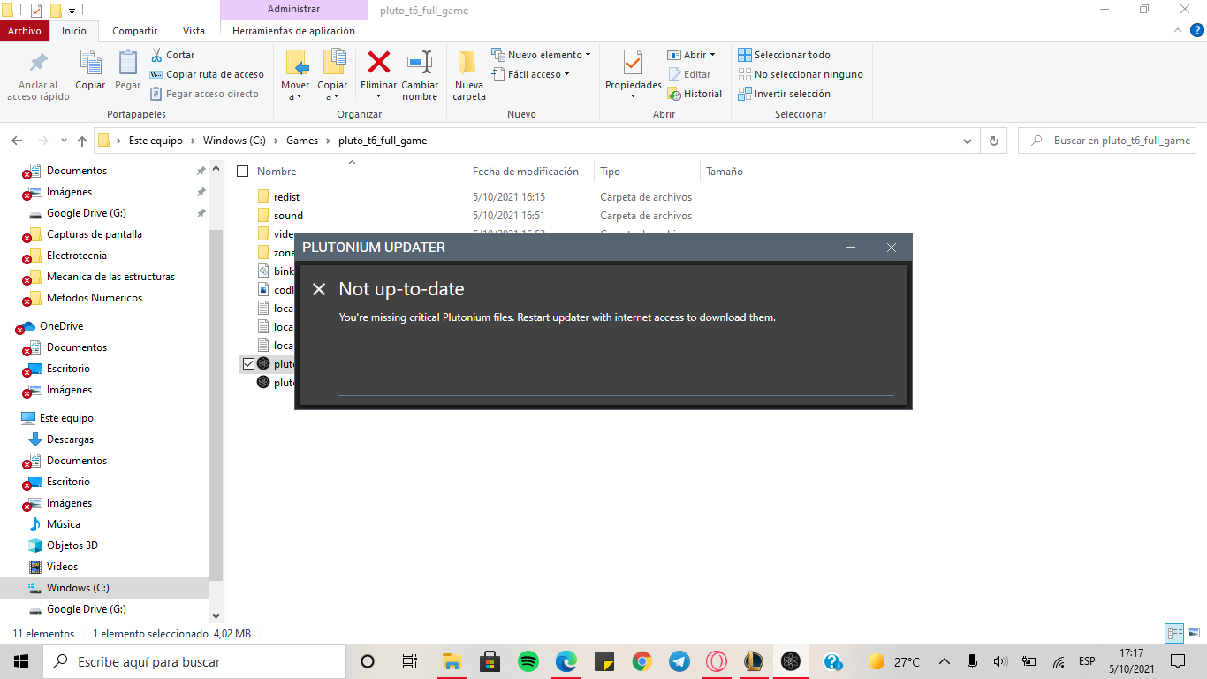1207x679 pixels.
Task: Click the Cambiar nombre icon
Action: pos(420,63)
